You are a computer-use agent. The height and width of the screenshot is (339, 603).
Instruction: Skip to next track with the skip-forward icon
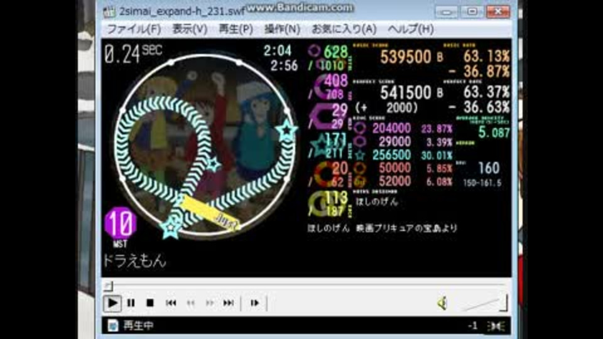(x=229, y=303)
